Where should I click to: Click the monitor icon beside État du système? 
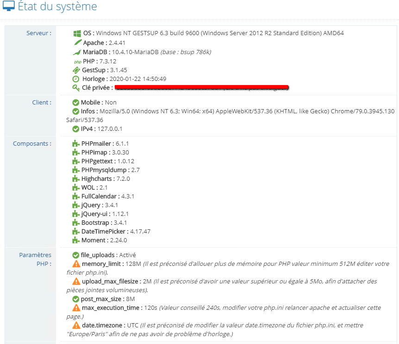point(9,6)
